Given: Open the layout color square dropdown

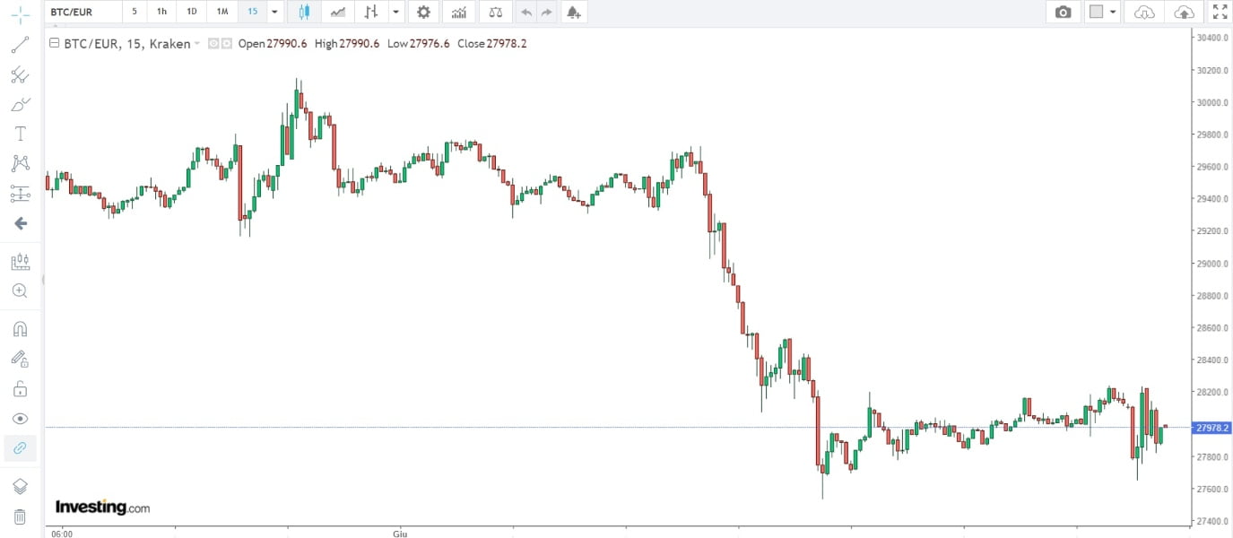Looking at the screenshot, I should click(x=1103, y=13).
